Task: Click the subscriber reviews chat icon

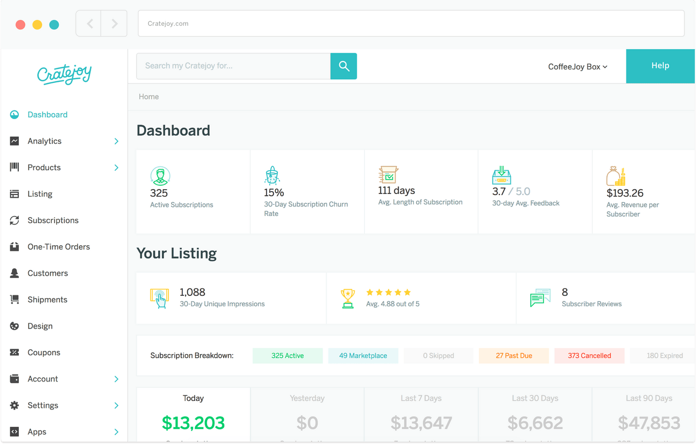Action: [540, 298]
